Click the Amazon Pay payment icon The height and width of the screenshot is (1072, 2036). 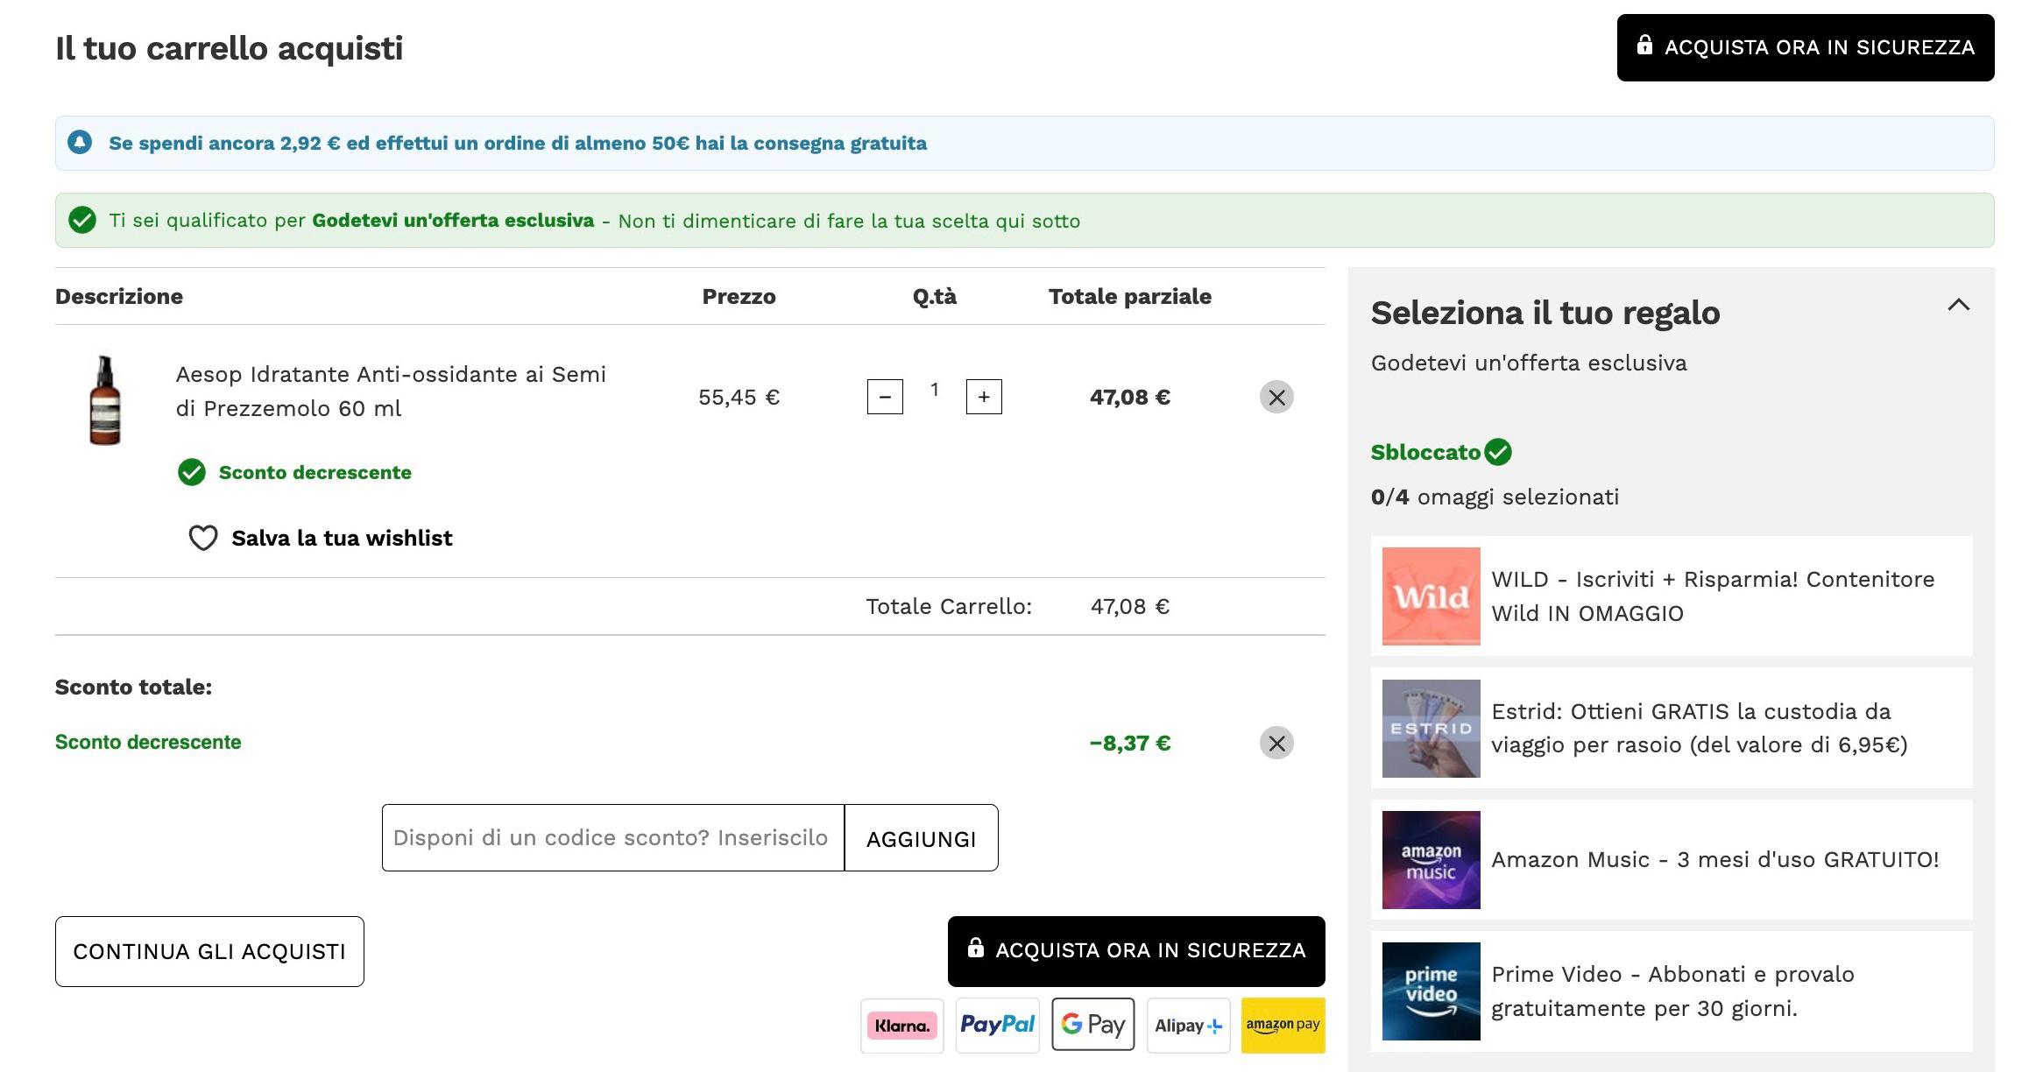(x=1283, y=1025)
